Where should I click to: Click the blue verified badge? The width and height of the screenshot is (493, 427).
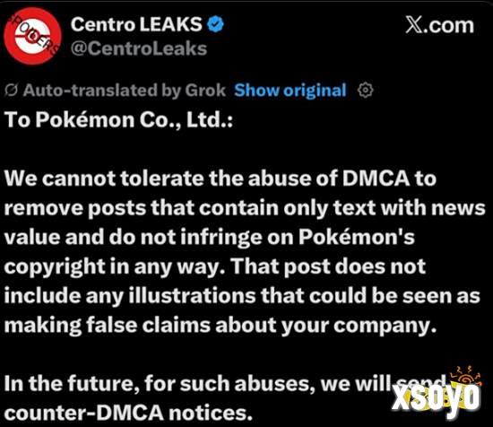[215, 24]
